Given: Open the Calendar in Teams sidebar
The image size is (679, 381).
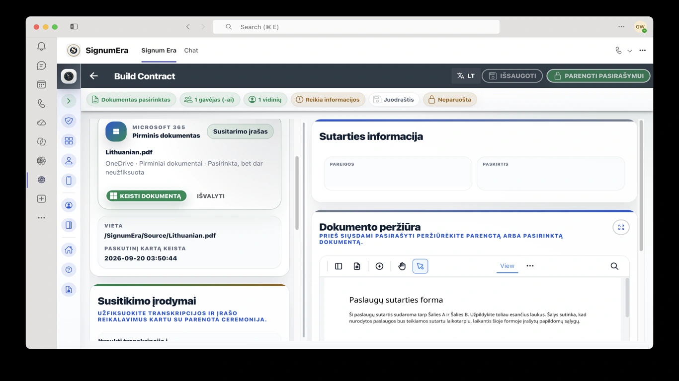Looking at the screenshot, I should click(41, 85).
